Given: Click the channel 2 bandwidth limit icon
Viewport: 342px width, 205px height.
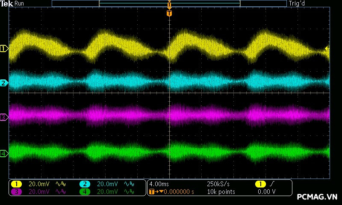Looking at the screenshot, I should coord(129,184).
